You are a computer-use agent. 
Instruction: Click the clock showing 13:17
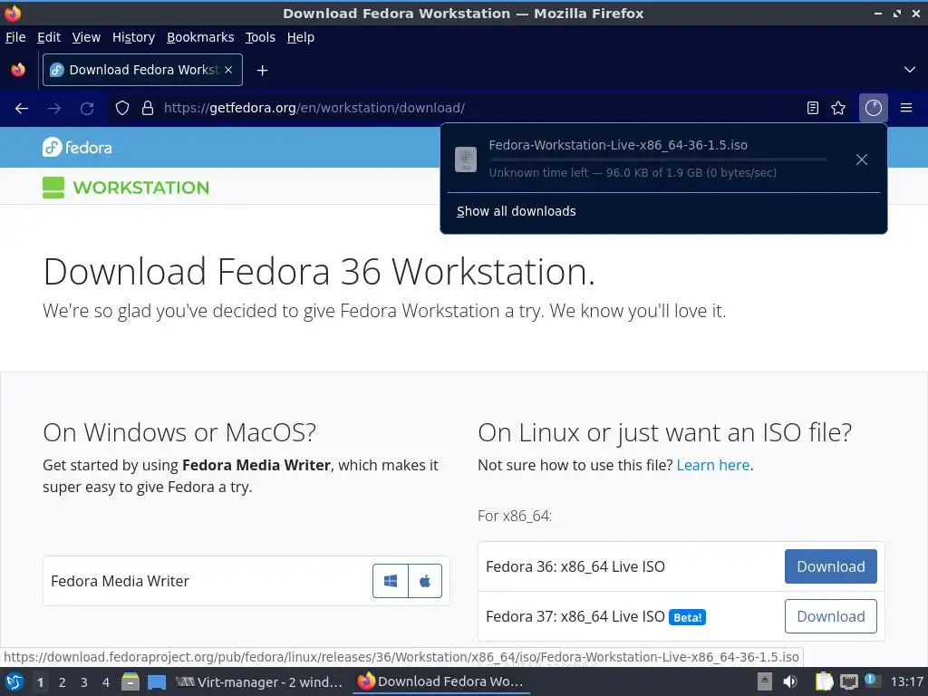(x=906, y=681)
